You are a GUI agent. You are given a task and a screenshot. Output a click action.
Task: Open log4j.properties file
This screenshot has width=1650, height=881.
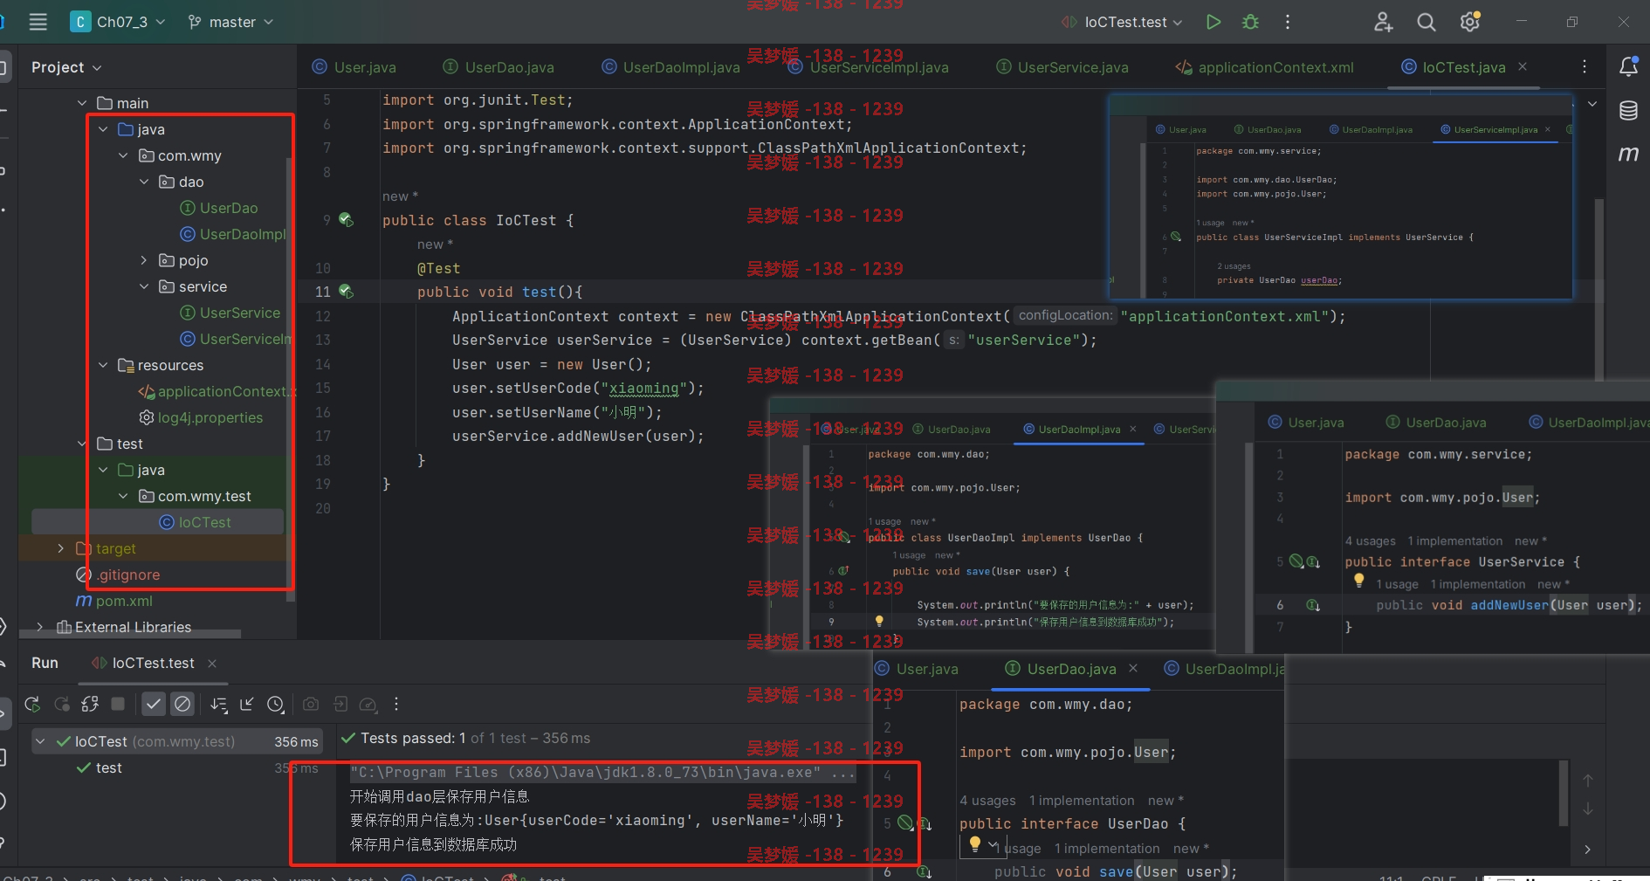click(201, 417)
